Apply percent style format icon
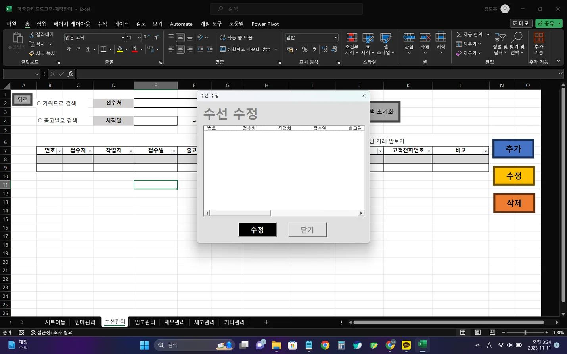 pyautogui.click(x=305, y=49)
